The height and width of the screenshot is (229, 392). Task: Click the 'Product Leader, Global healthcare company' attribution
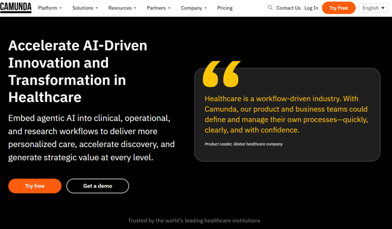(x=244, y=144)
